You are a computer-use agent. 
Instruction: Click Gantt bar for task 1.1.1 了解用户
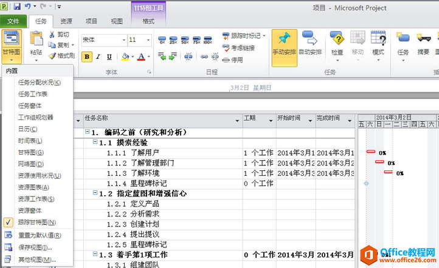coord(371,152)
